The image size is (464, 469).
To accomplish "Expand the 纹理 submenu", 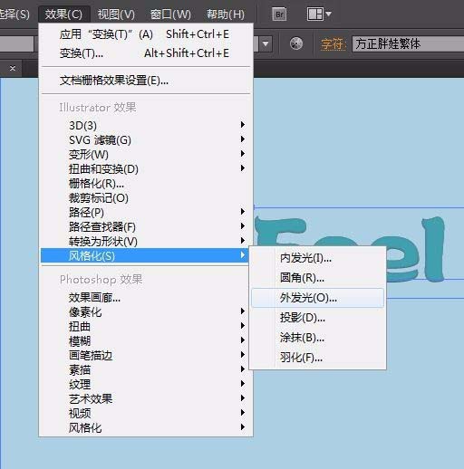I will click(146, 384).
